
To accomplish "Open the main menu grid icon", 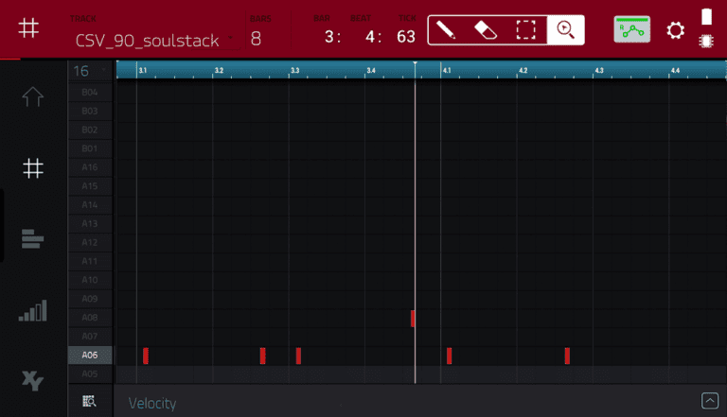I will 29,28.
